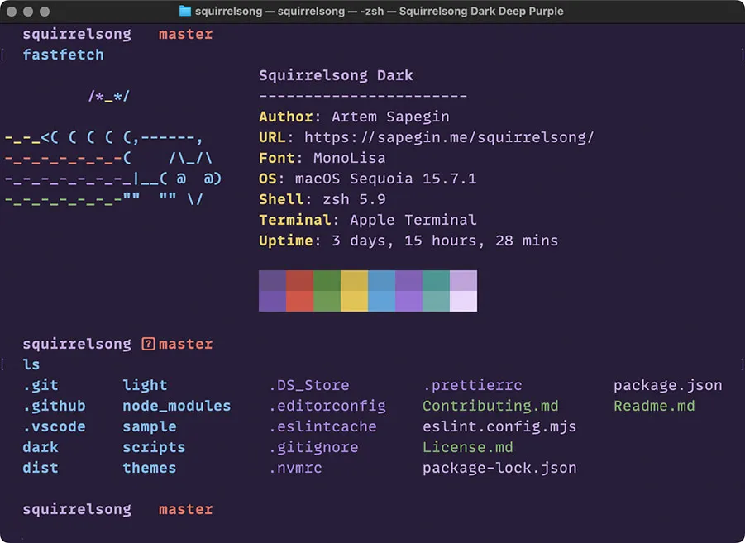The image size is (745, 543).
Task: Select the .gitignore hidden file entry
Action: pos(313,447)
